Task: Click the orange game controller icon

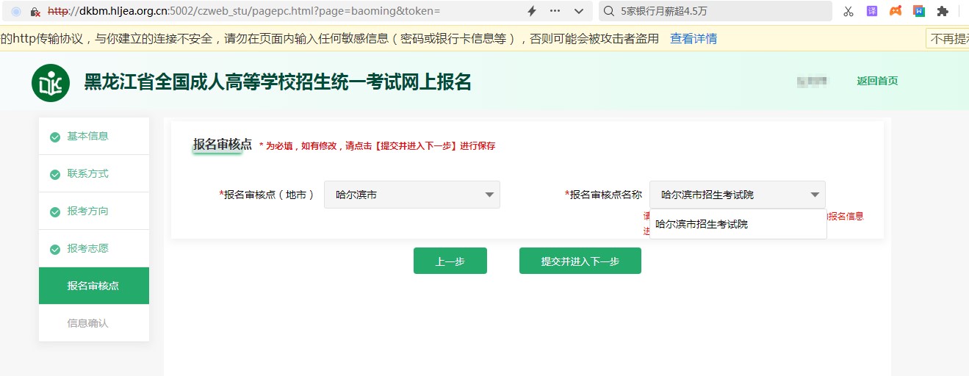Action: 896,11
